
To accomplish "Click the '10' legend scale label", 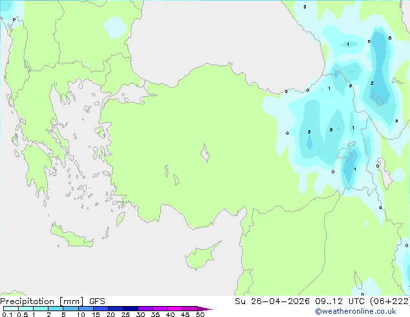I will [81, 314].
